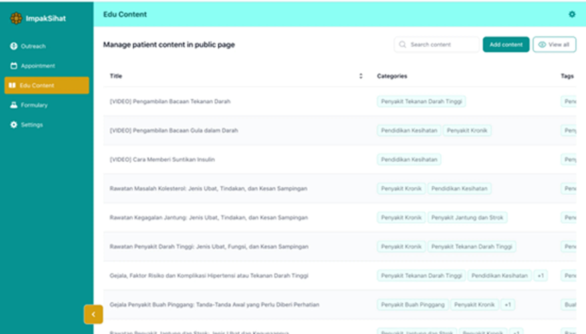This screenshot has width=586, height=334.
Task: Open the Cara Memberi Suntikan Insulin video entry
Action: 162,159
